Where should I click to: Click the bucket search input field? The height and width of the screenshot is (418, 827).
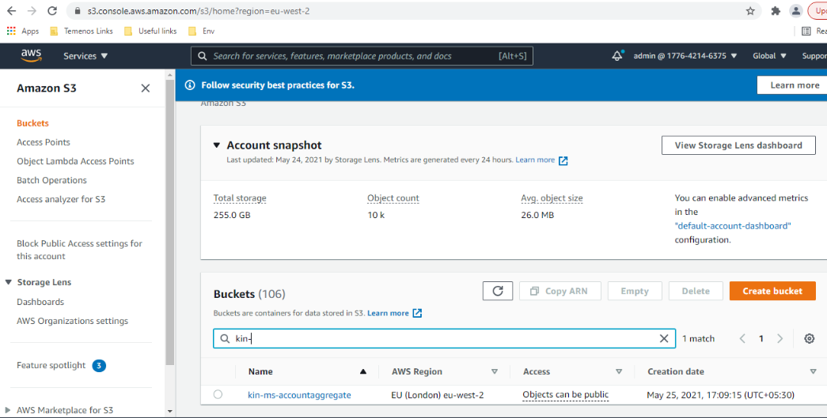click(443, 338)
